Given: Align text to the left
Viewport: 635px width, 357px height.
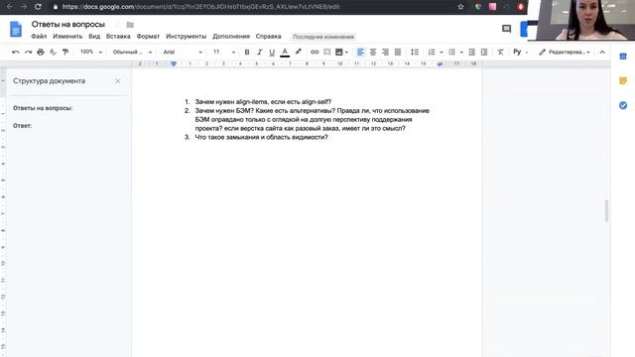Looking at the screenshot, I should pyautogui.click(x=360, y=52).
